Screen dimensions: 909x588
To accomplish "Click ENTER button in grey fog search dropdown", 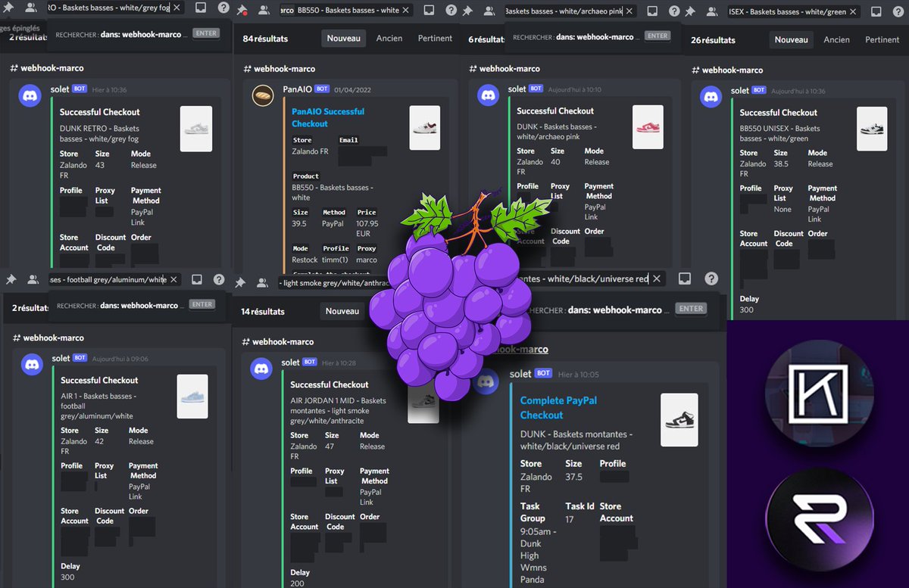I will 205,33.
